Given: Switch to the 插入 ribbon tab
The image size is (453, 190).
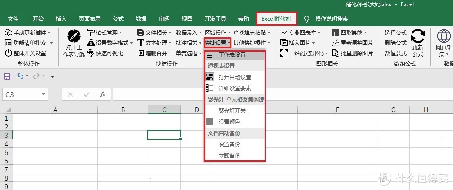Looking at the screenshot, I should click(61, 19).
